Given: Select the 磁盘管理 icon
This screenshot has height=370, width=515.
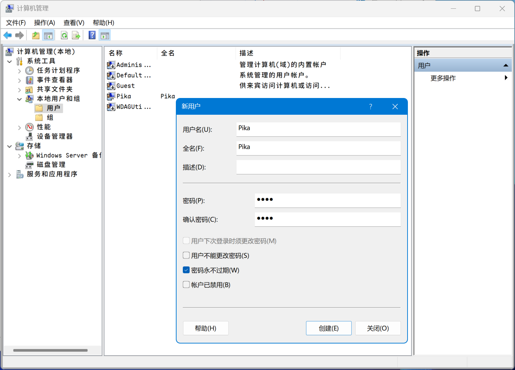Looking at the screenshot, I should (30, 165).
